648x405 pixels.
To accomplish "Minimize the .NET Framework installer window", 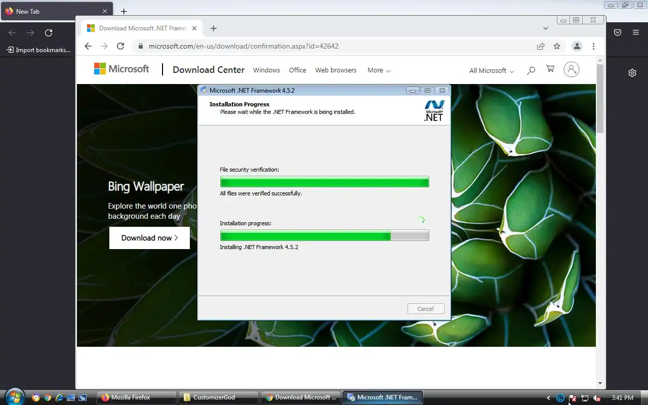I will (413, 90).
